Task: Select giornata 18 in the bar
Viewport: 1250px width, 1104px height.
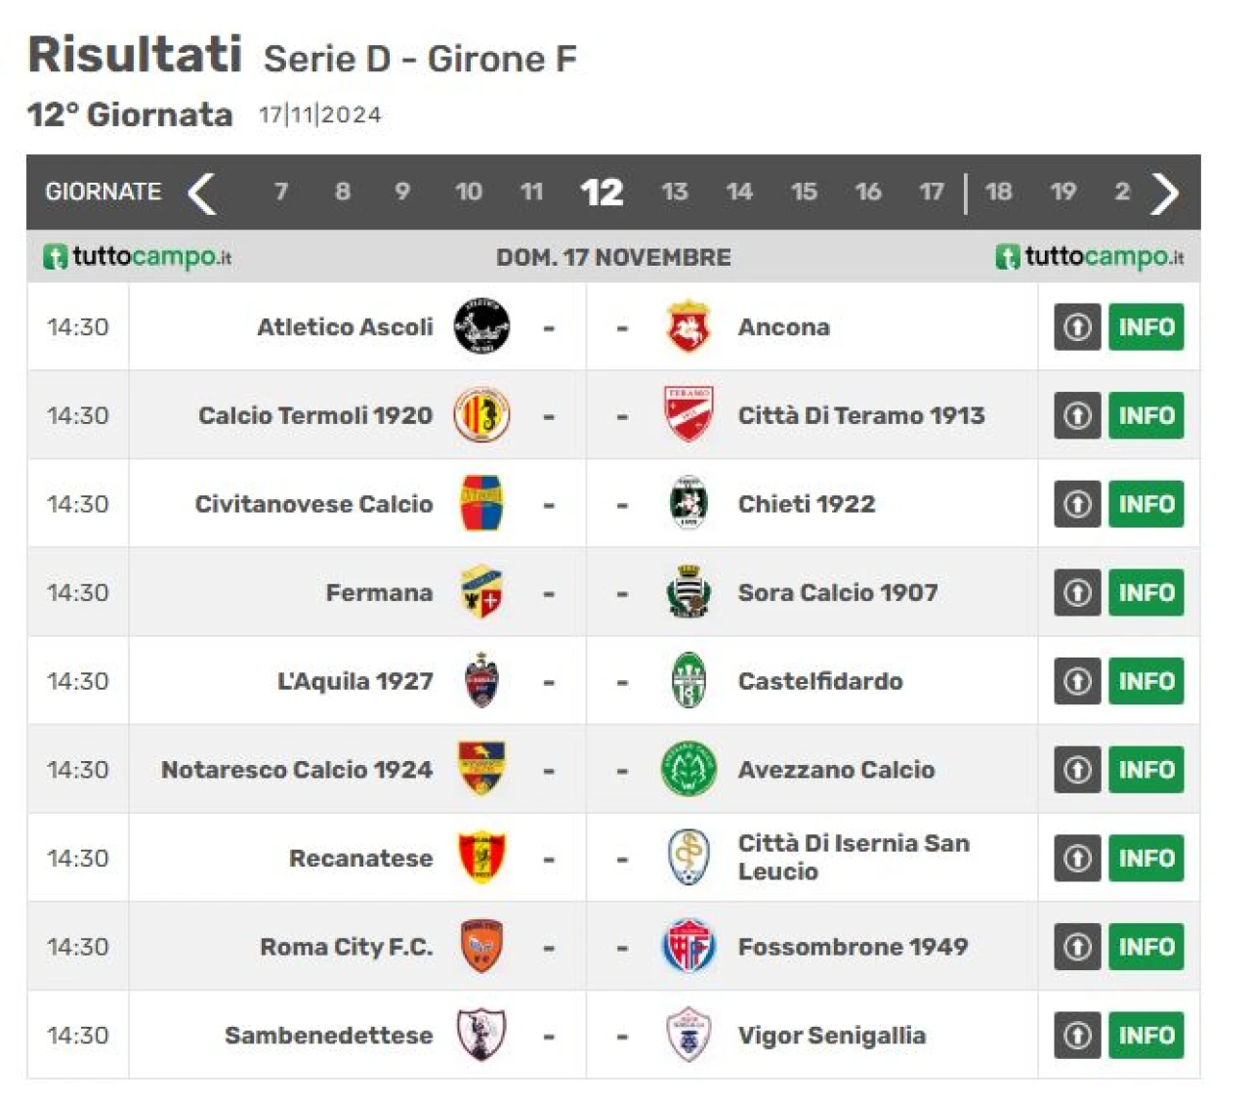Action: click(998, 191)
